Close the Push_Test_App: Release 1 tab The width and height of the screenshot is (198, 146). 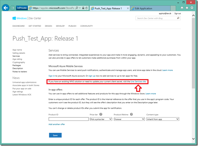tap(128, 8)
